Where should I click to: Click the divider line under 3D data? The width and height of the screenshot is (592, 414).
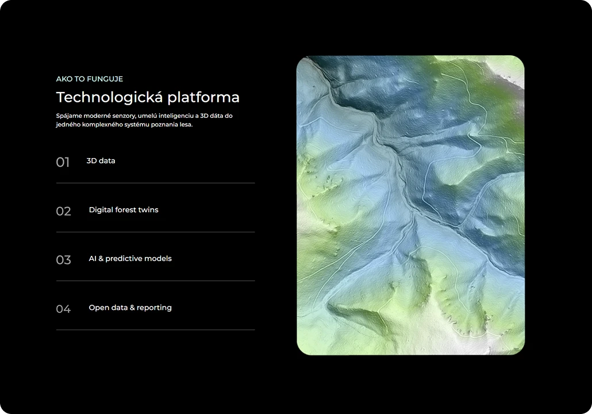pyautogui.click(x=155, y=183)
